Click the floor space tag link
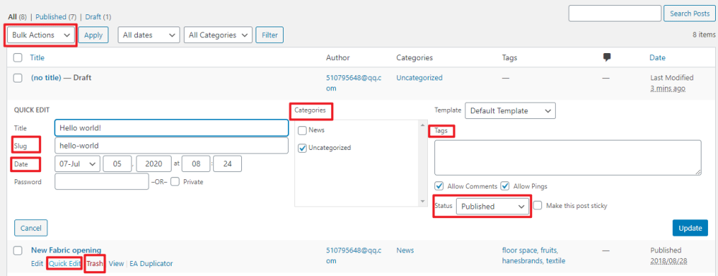718x276 pixels. [x=520, y=250]
